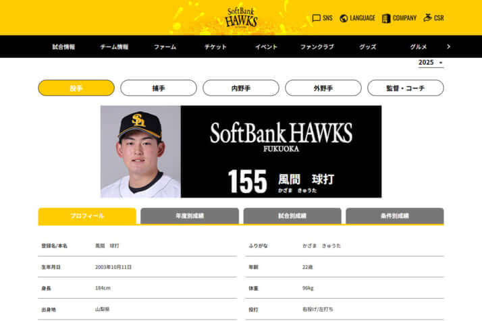
Task: Open the グッズ menu item
Action: [x=368, y=47]
